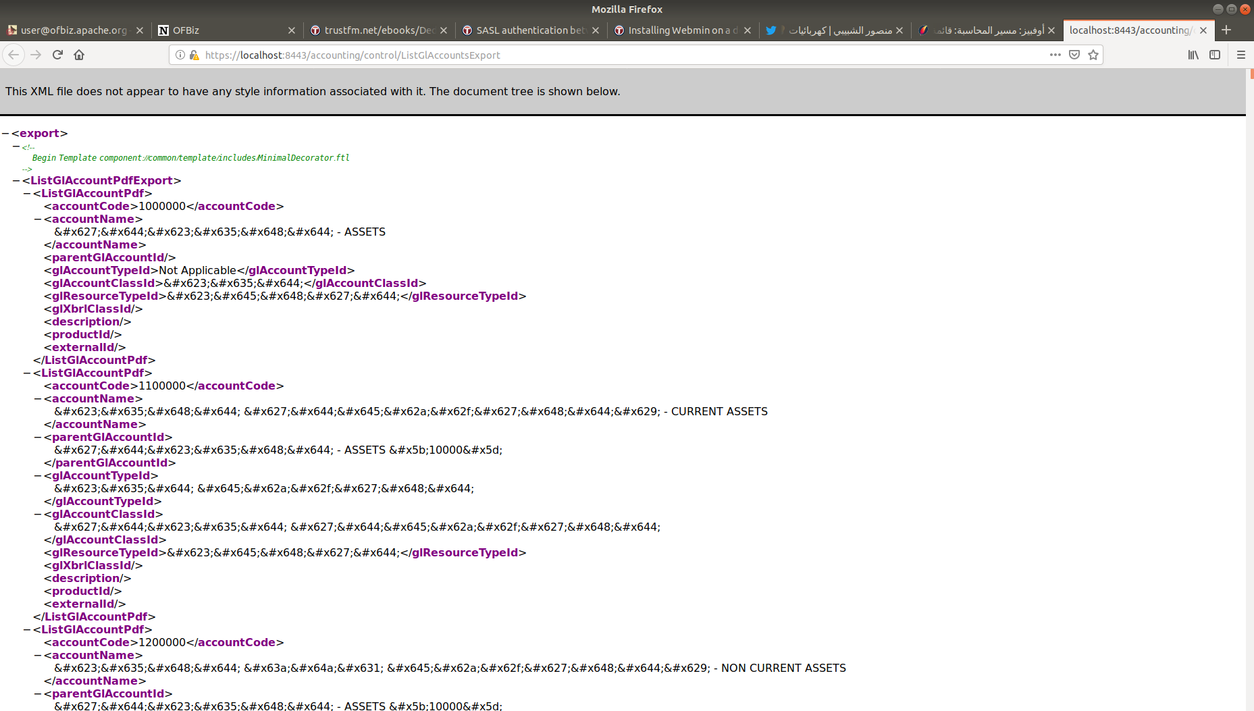Click the Reload page icon
Screen dimensions: 1254x711
coord(57,55)
